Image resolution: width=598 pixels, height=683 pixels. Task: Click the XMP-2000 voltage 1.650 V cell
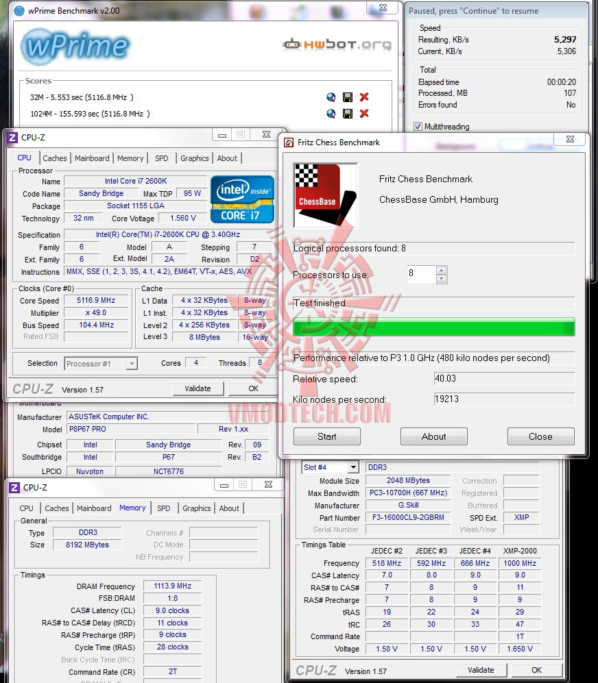(x=520, y=649)
